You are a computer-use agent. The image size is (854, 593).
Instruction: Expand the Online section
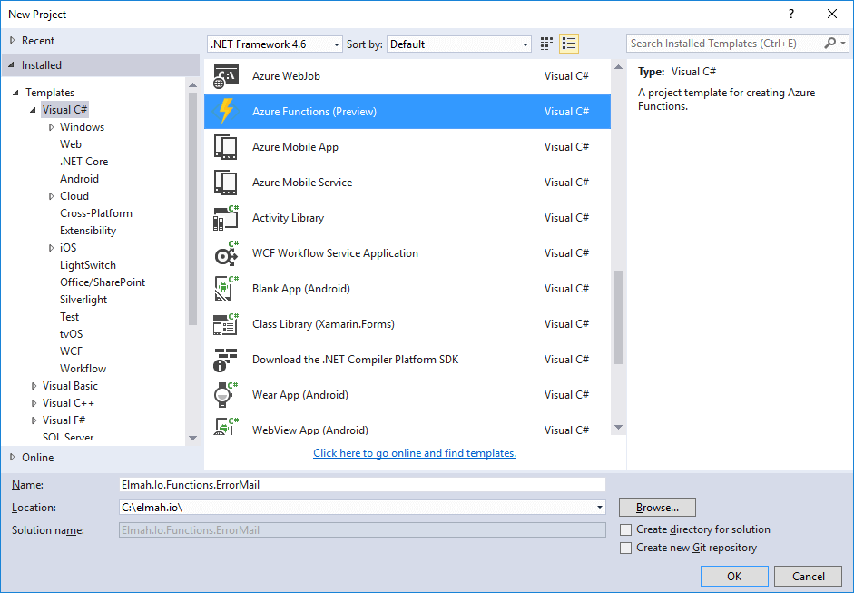(x=12, y=458)
